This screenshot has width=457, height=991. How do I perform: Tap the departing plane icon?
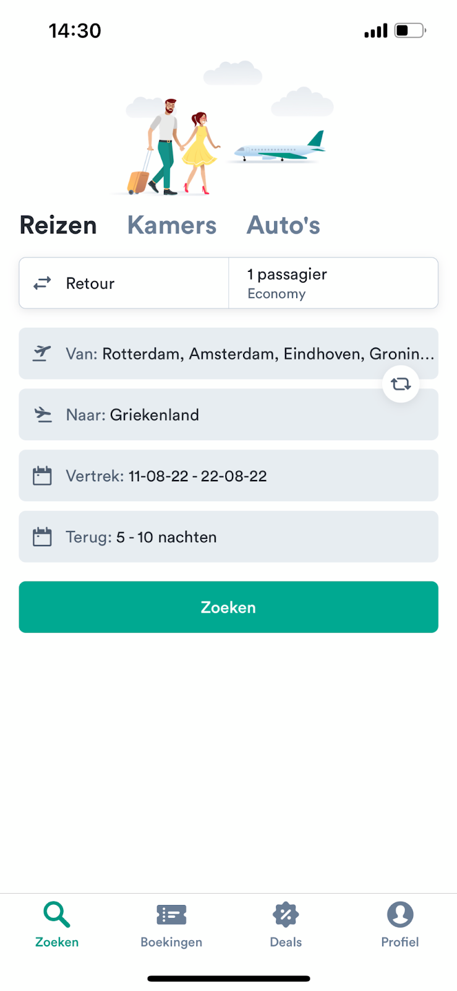42,353
